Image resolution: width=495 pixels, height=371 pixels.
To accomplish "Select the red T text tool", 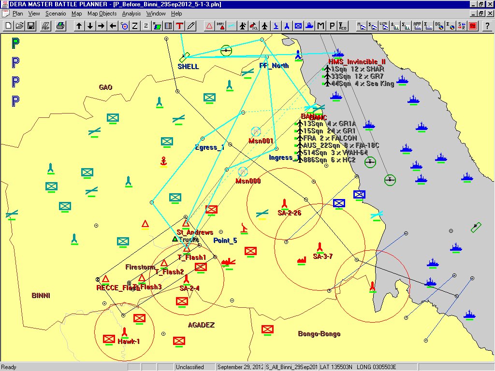I will 179,26.
